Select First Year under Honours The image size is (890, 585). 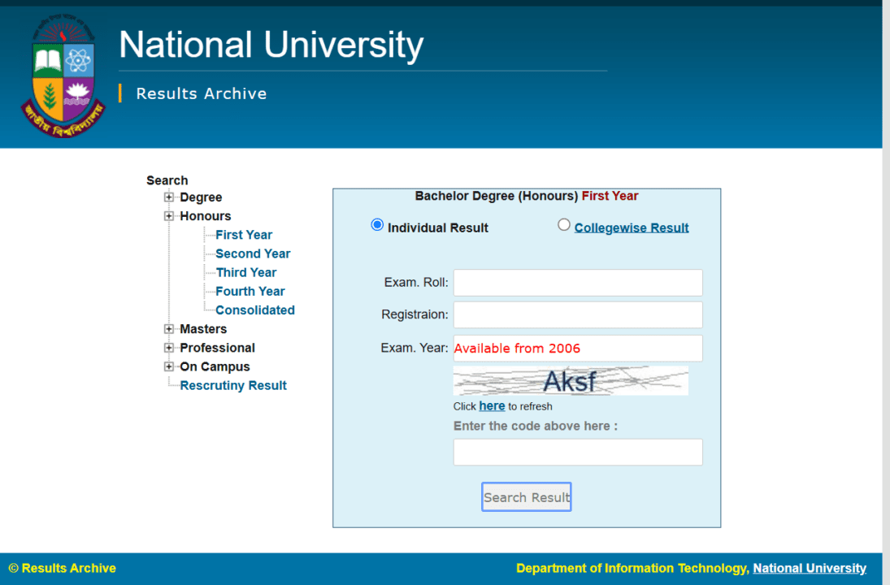pyautogui.click(x=244, y=234)
